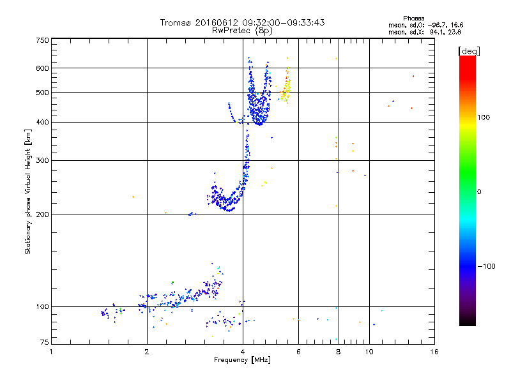Click the '[deg]' colorbar unit label
Image resolution: width=511 pixels, height=383 pixels.
(469, 51)
